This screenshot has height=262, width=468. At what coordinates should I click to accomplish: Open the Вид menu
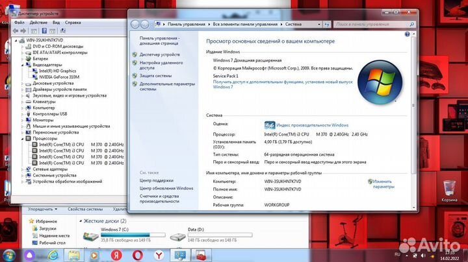coord(56,23)
